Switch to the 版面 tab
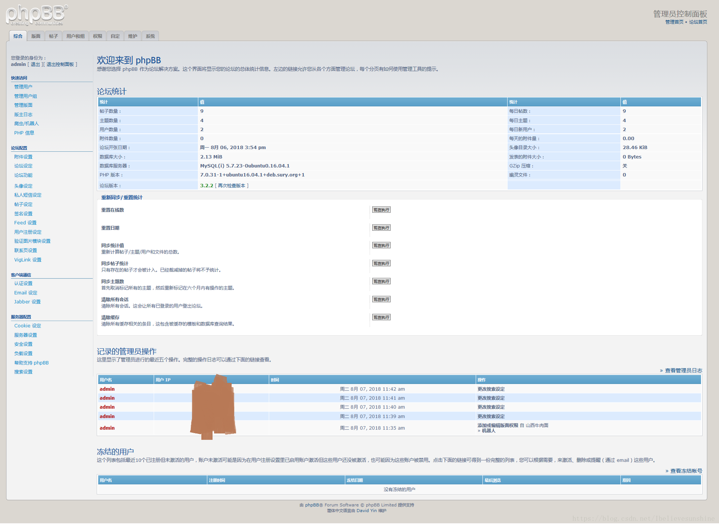This screenshot has height=526, width=719. tap(36, 36)
